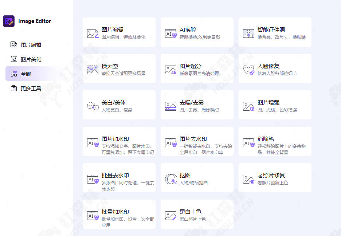Screen dimensions: 341x236
Task: Click the text '图片光线、色彩增强'
Action: (x=277, y=110)
